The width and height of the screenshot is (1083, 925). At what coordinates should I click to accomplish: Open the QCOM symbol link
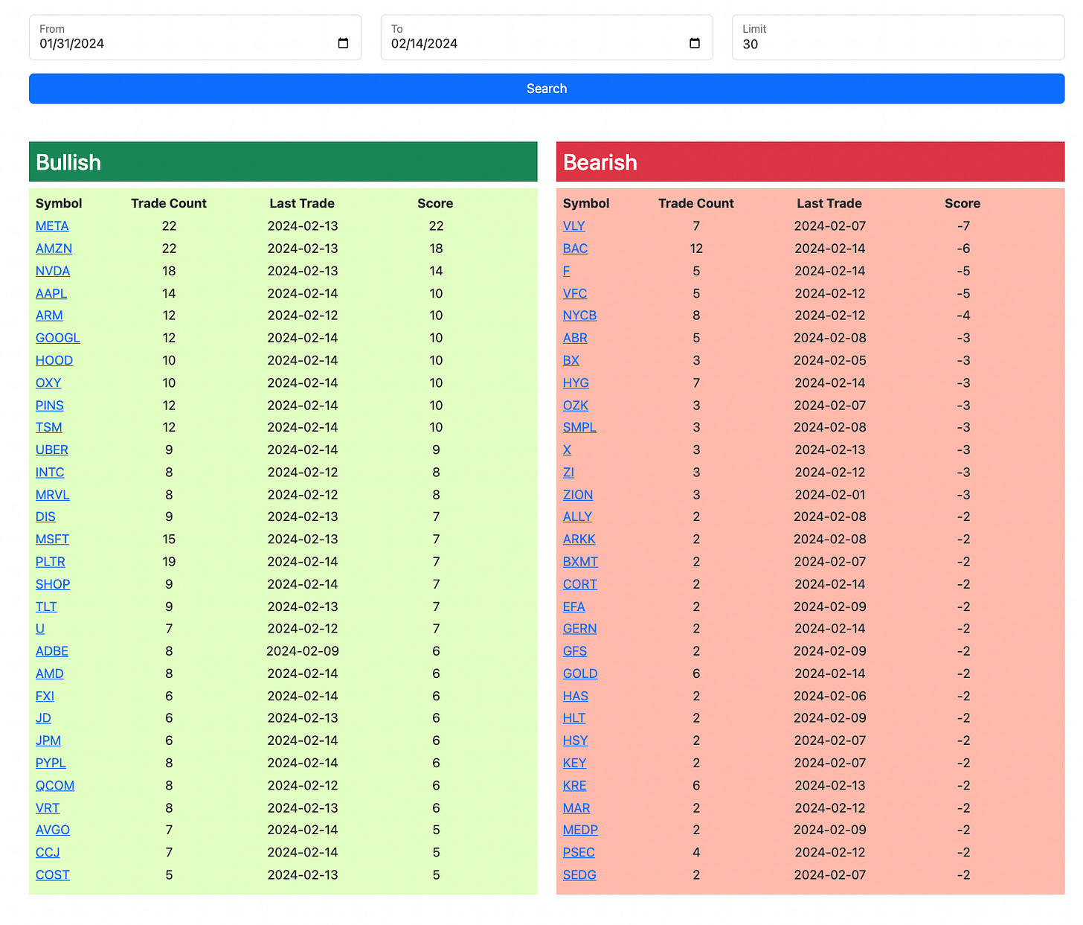[55, 786]
